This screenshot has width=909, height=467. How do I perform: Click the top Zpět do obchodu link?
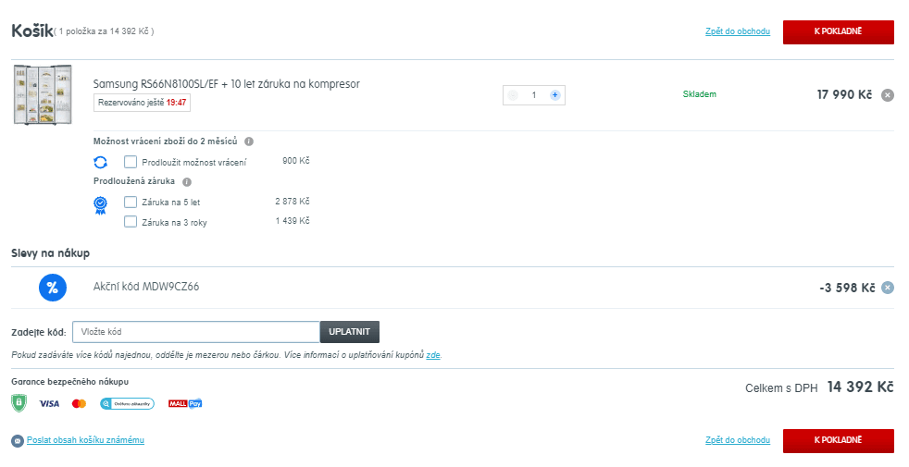(738, 31)
